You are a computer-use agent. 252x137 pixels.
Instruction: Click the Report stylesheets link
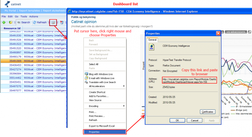coord(54,11)
